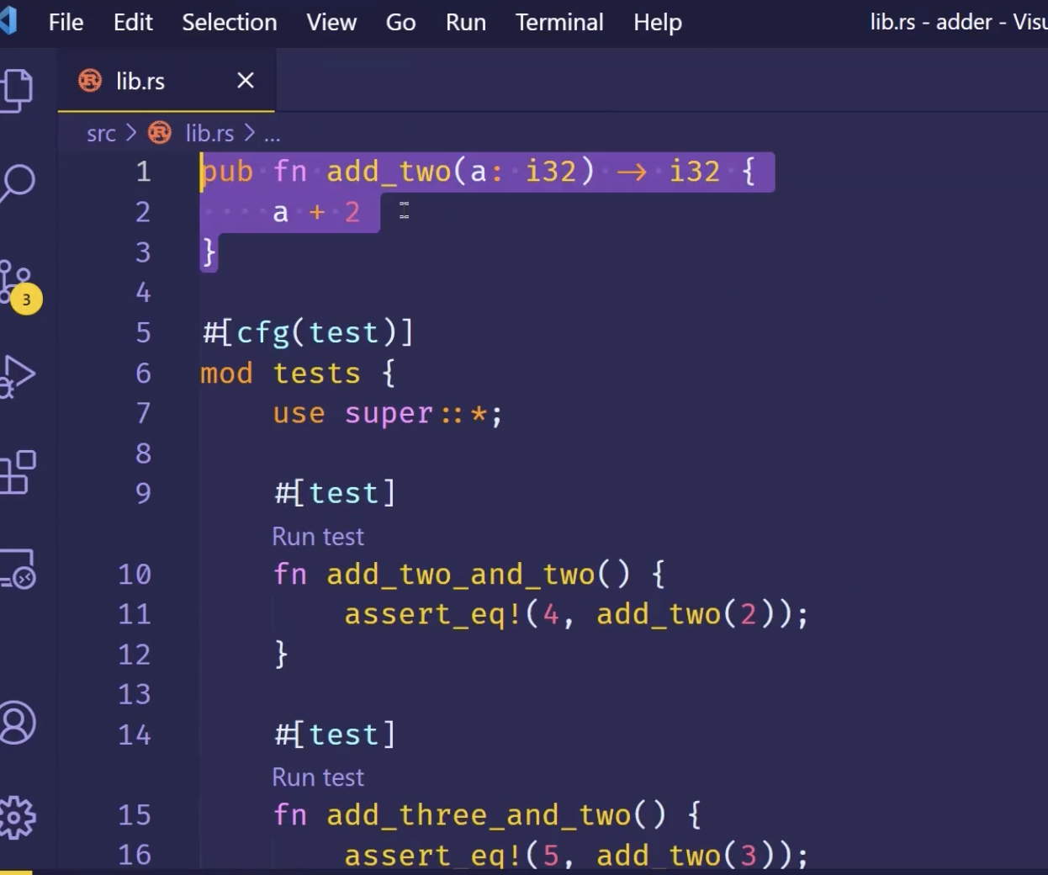Open the Run and Debug view
Screen dimensions: 1048x875
17,376
